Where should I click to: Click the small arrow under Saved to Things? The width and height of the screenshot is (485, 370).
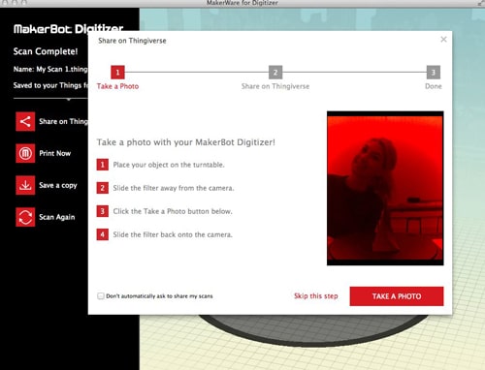tap(69, 100)
